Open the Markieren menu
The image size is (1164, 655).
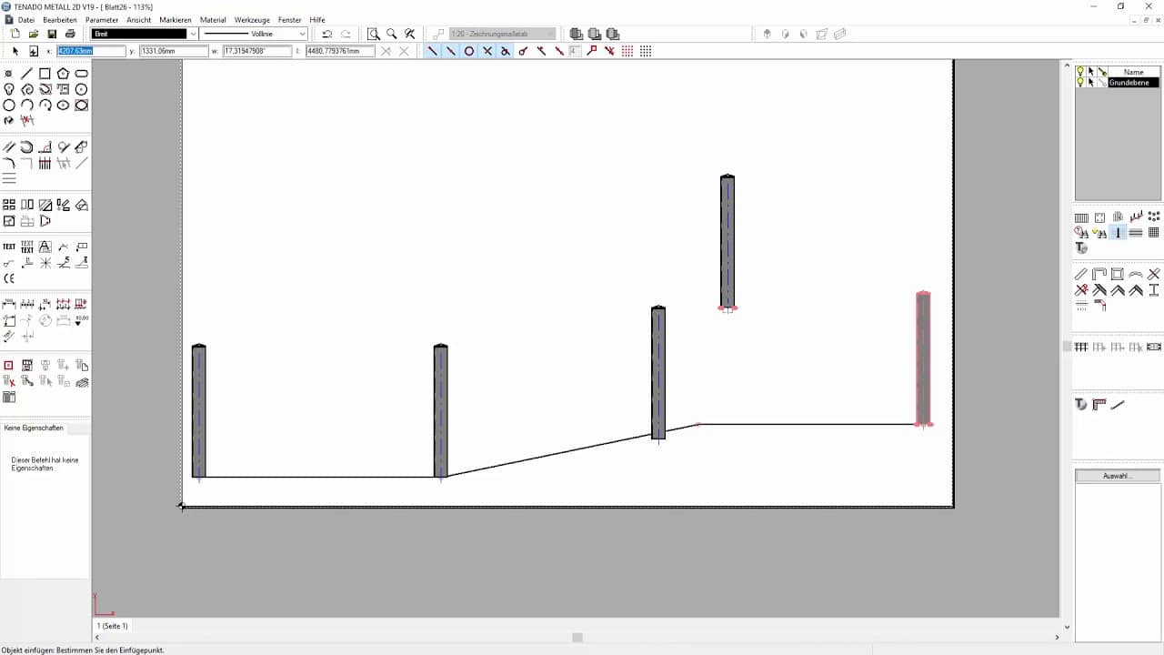pos(176,20)
